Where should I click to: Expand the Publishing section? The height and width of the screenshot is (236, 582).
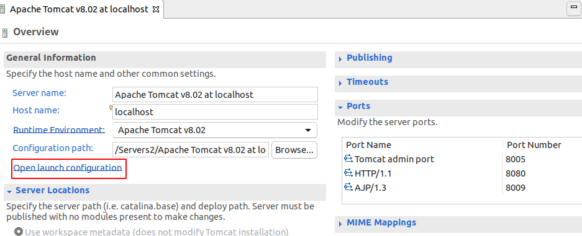click(340, 59)
